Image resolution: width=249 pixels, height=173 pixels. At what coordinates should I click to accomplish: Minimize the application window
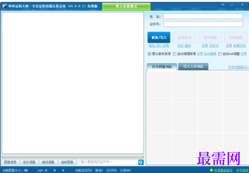(x=232, y=5)
